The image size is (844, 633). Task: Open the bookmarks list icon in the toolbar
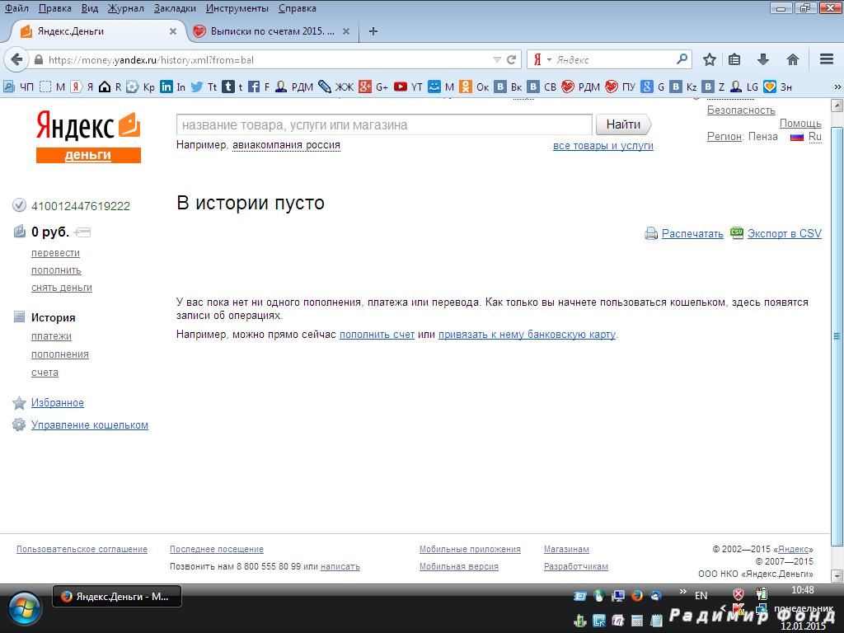click(734, 59)
